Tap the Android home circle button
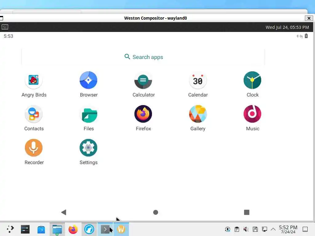The width and height of the screenshot is (315, 236). pos(155,212)
